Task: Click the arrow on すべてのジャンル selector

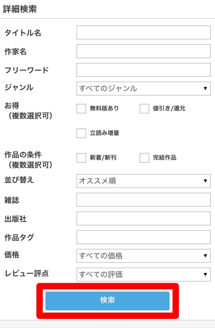Action: (205, 88)
